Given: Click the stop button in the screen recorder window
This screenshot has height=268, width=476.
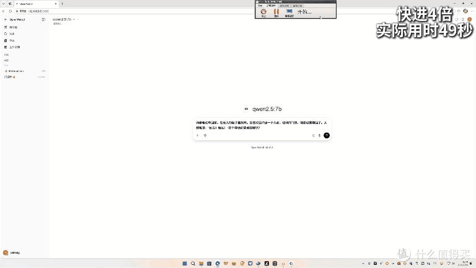Looking at the screenshot, I should (x=263, y=12).
